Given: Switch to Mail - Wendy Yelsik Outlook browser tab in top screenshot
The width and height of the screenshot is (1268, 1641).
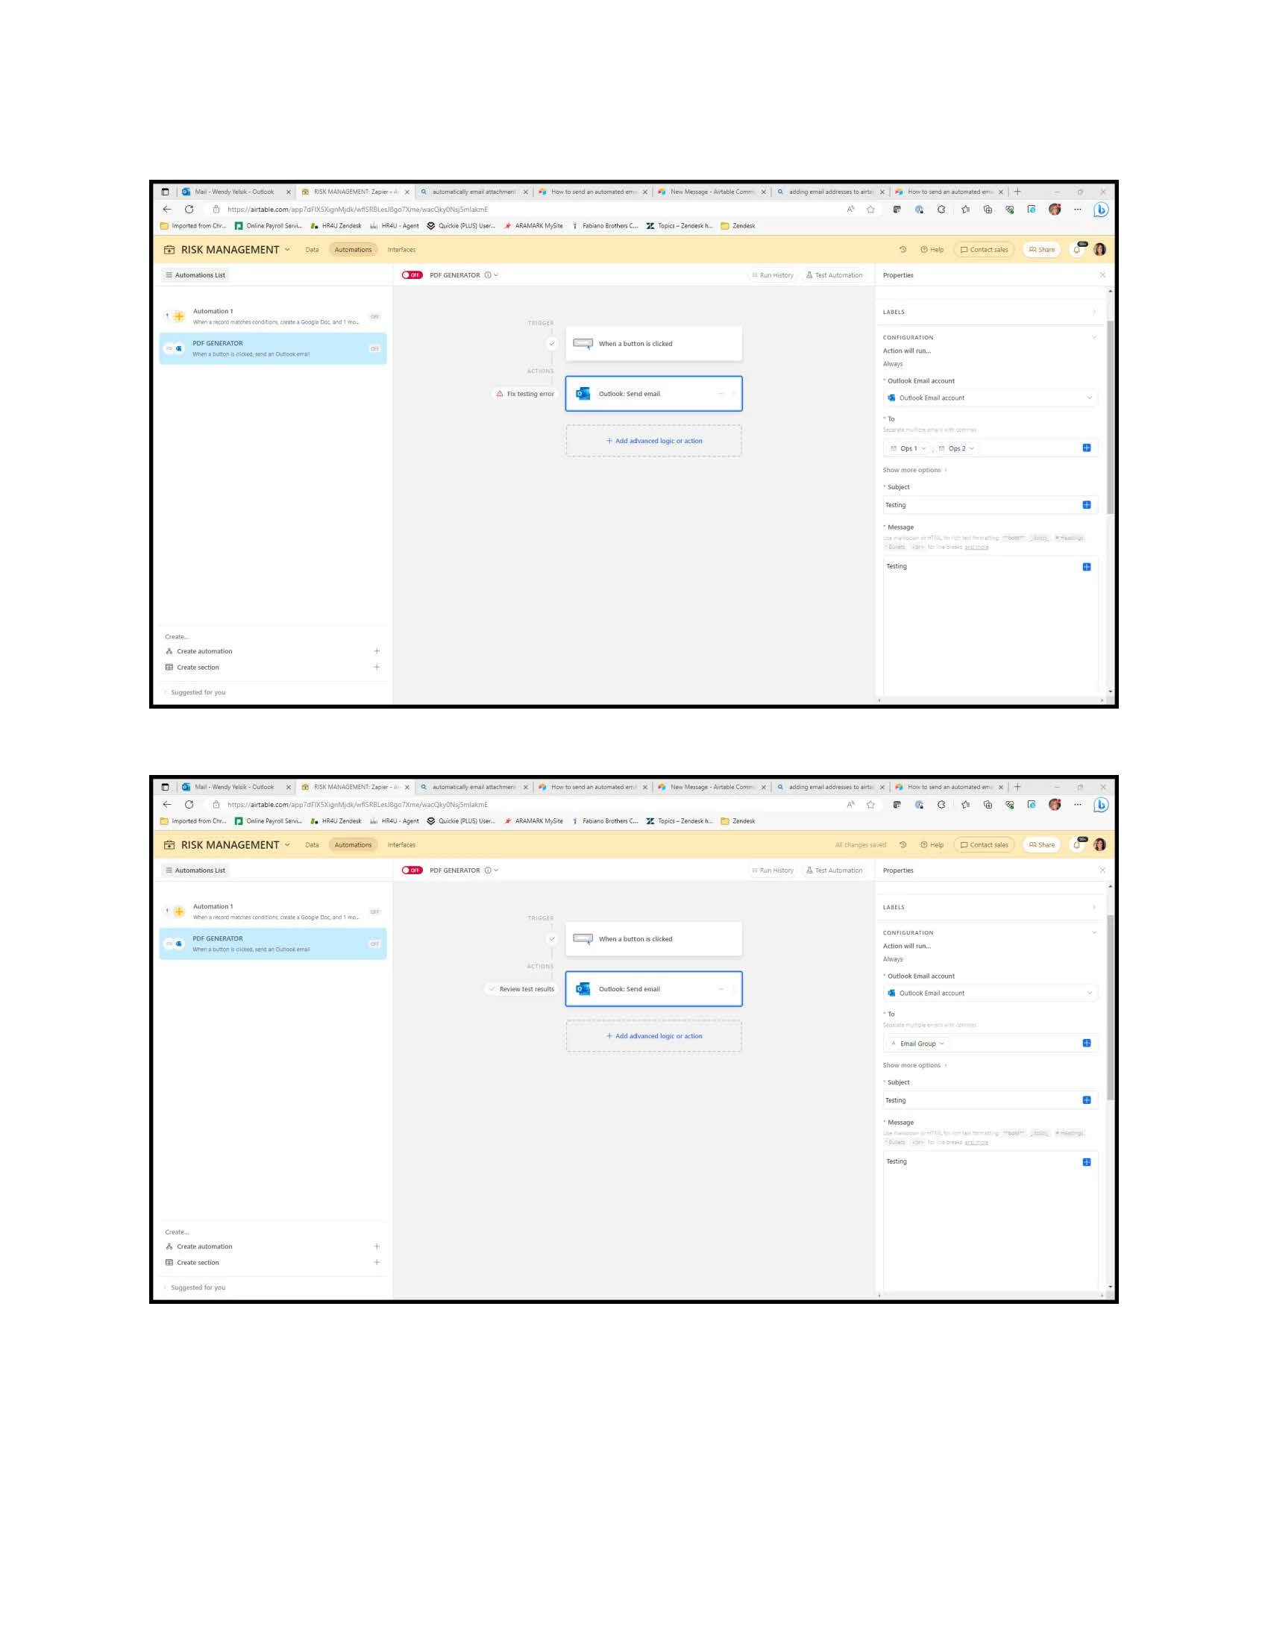Looking at the screenshot, I should tap(235, 192).
